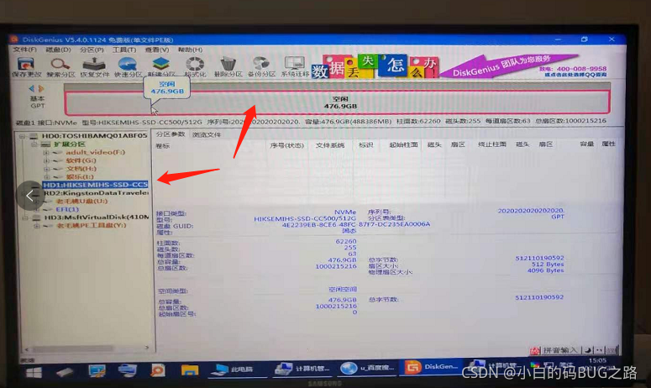The height and width of the screenshot is (388, 651).
Task: Switch to the 浏览文件 tab
Action: (207, 134)
